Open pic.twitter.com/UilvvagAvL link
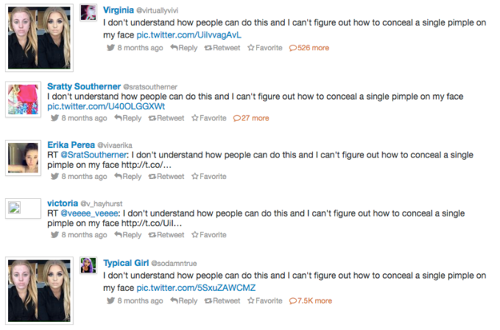This screenshot has width=500, height=330. click(189, 34)
